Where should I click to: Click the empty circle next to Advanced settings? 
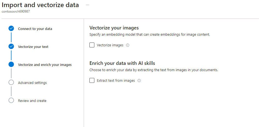[11, 82]
